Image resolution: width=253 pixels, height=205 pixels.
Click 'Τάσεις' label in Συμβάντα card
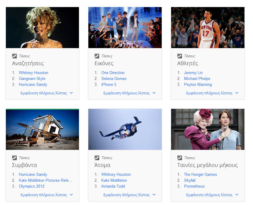click(24, 158)
